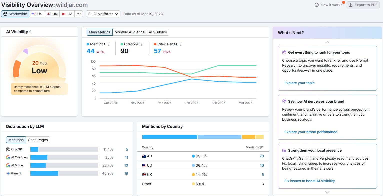This screenshot has width=383, height=196.
Task: Toggle the Cited Pages series legend
Action: 166,44
